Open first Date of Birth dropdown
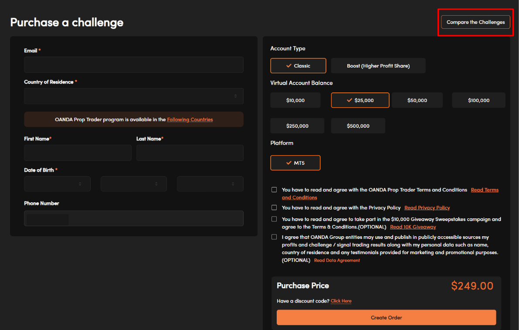Image resolution: width=519 pixels, height=330 pixels. pyautogui.click(x=57, y=184)
